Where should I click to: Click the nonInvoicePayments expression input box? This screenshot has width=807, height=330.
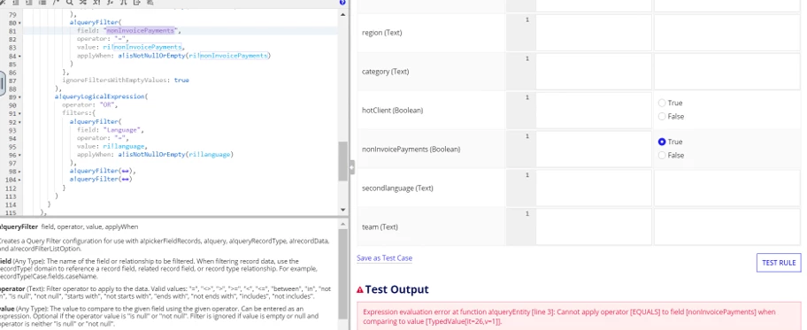click(594, 150)
